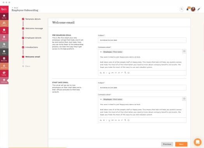Open the Analytics section in sidebar
This screenshot has height=148, width=204.
(4, 66)
